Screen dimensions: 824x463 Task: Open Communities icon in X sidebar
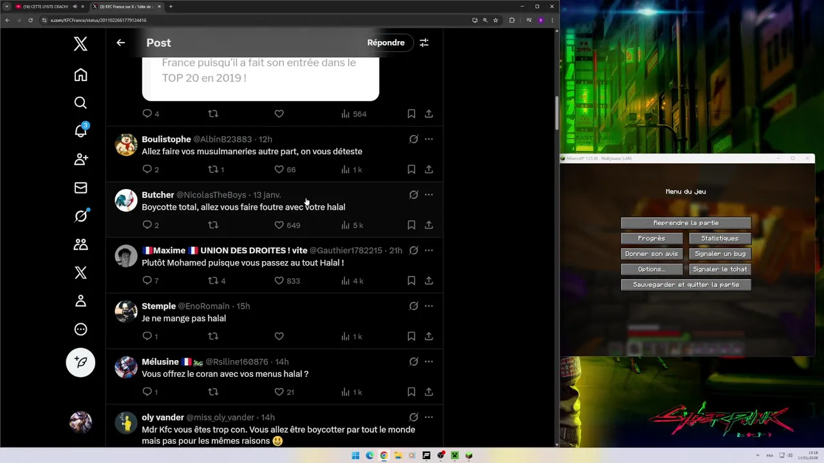tap(80, 244)
